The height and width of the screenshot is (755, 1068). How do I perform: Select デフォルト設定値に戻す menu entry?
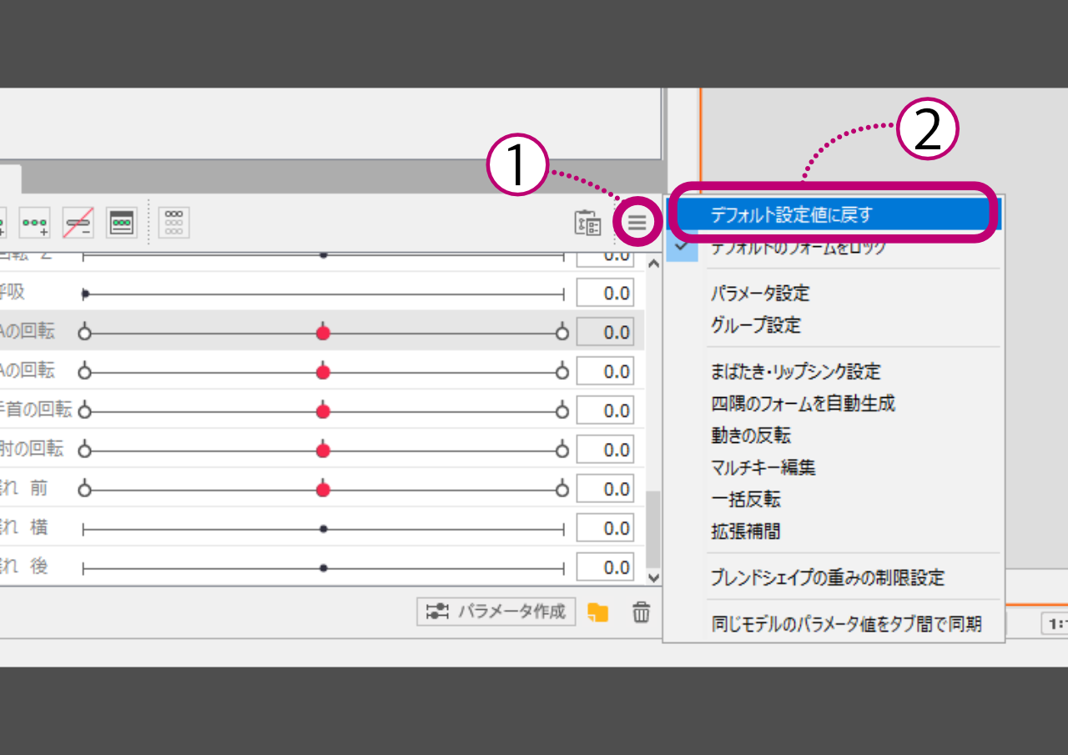tap(834, 214)
